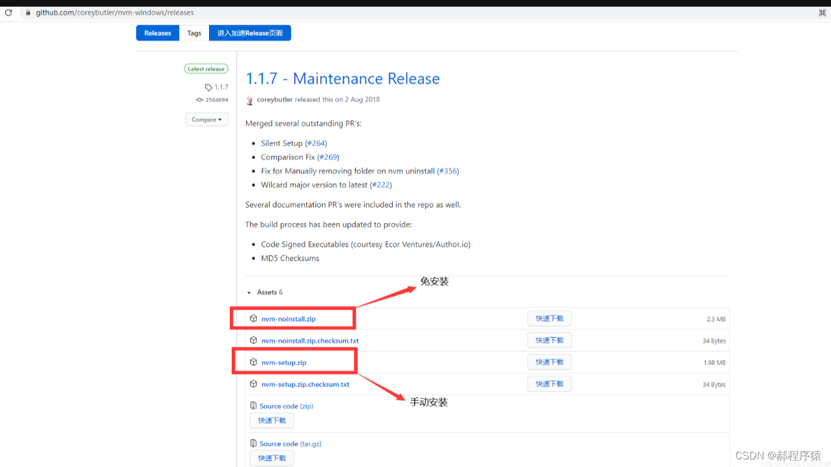Screen dimensions: 831x467
Task: Click 快速下载 for nvm-noinstall.zip
Action: click(x=550, y=318)
